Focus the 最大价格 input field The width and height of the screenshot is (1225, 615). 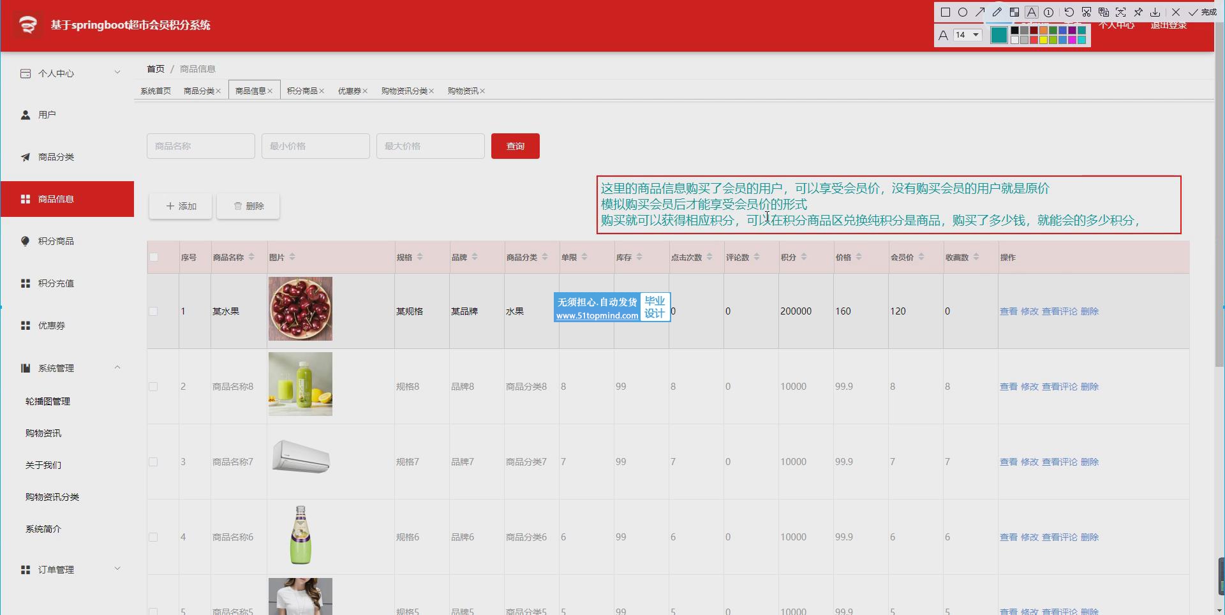tap(431, 146)
